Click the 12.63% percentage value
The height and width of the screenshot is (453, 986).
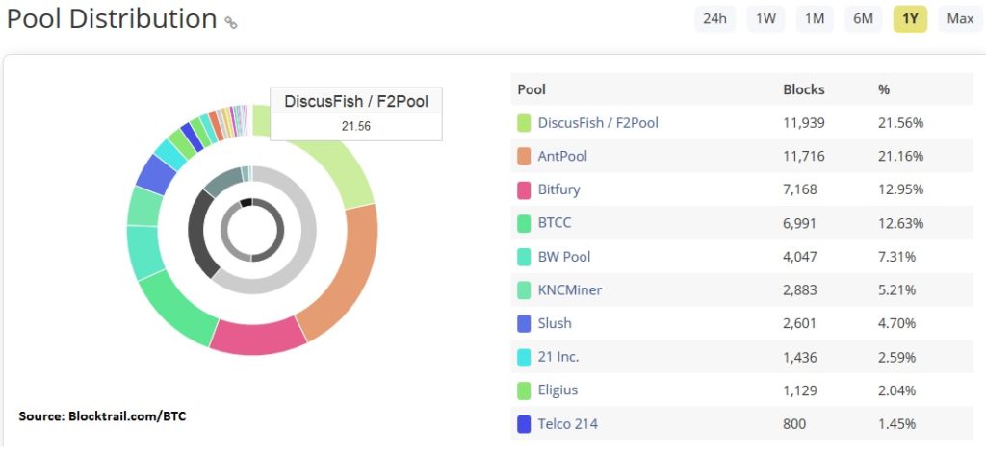(x=900, y=223)
